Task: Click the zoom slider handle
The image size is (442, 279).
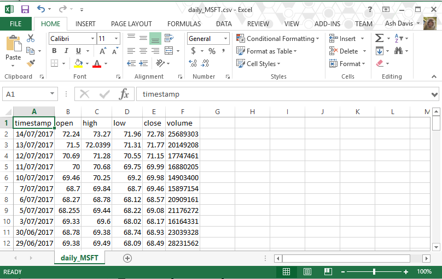Action: tap(374, 272)
